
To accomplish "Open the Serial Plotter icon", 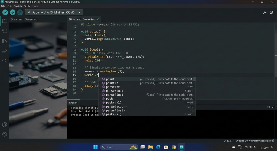I will tap(264, 12).
